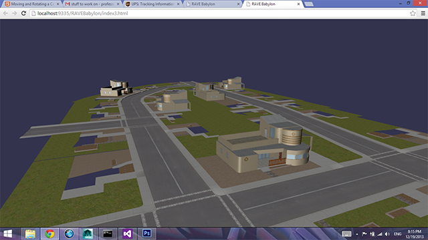Switch to the Moving and Rotating tab
The height and width of the screenshot is (240, 428).
[32, 4]
